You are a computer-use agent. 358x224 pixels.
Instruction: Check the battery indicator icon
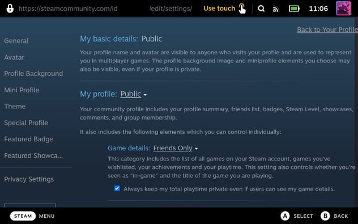(294, 9)
